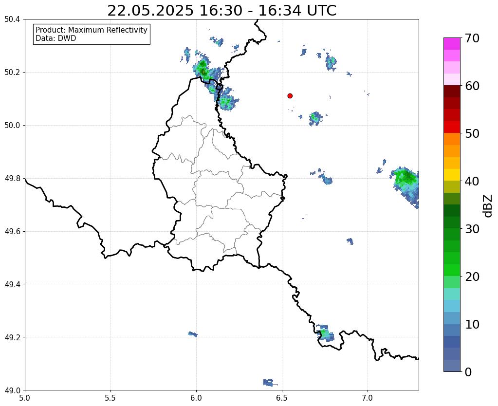Click the longitude tick label 7.0
The width and height of the screenshot is (498, 406).
[368, 398]
